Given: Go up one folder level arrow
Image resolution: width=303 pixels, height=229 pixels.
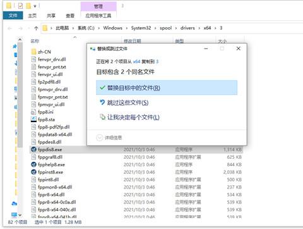Looking at the screenshot, I should point(36,28).
